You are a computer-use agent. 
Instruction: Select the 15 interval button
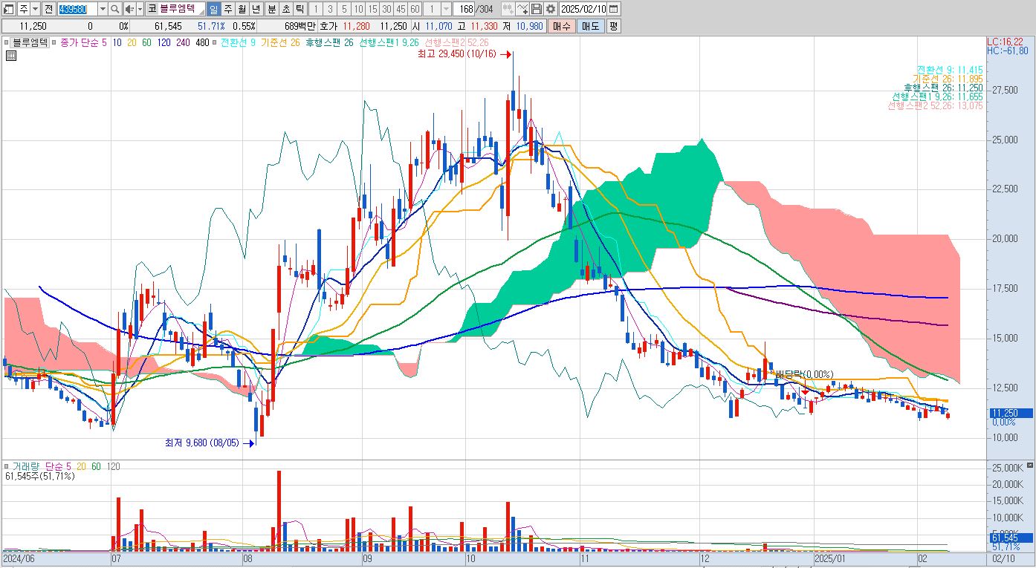point(372,9)
